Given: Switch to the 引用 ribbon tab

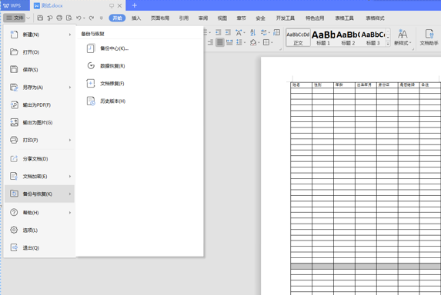Looking at the screenshot, I should (x=184, y=18).
